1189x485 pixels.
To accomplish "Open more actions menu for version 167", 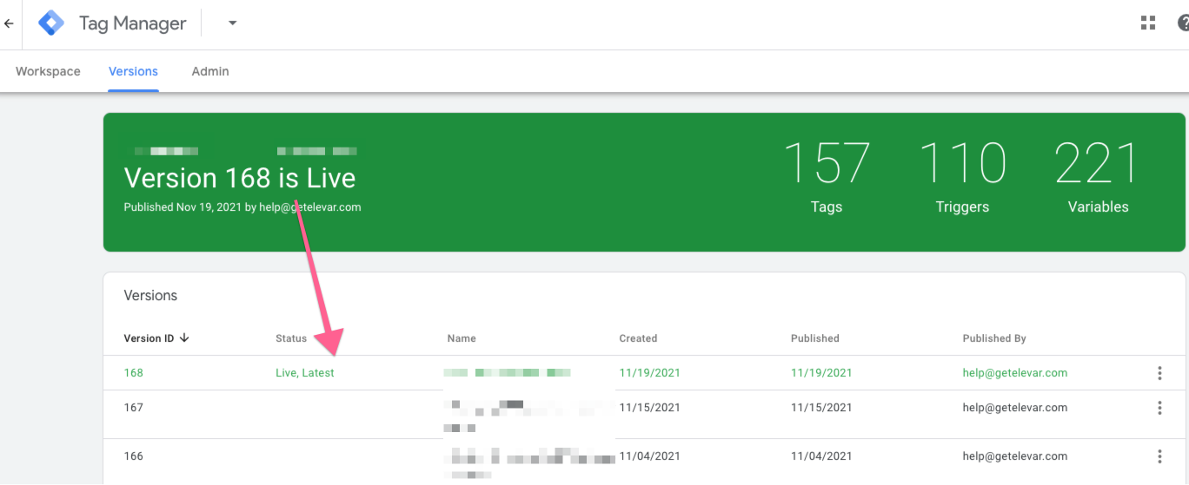I will (1159, 408).
